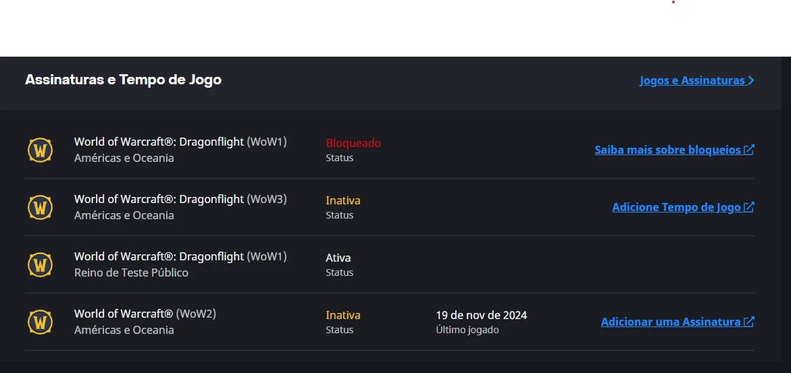
Task: Click the chevron arrow next to Jogos e Assinaturas
Action: [x=751, y=81]
